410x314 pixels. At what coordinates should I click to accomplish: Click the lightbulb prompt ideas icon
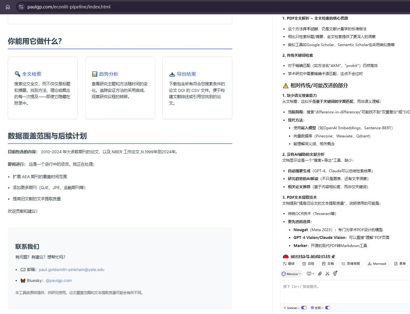click(x=335, y=274)
